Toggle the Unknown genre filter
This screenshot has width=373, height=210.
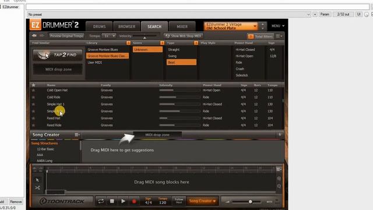[x=147, y=50]
